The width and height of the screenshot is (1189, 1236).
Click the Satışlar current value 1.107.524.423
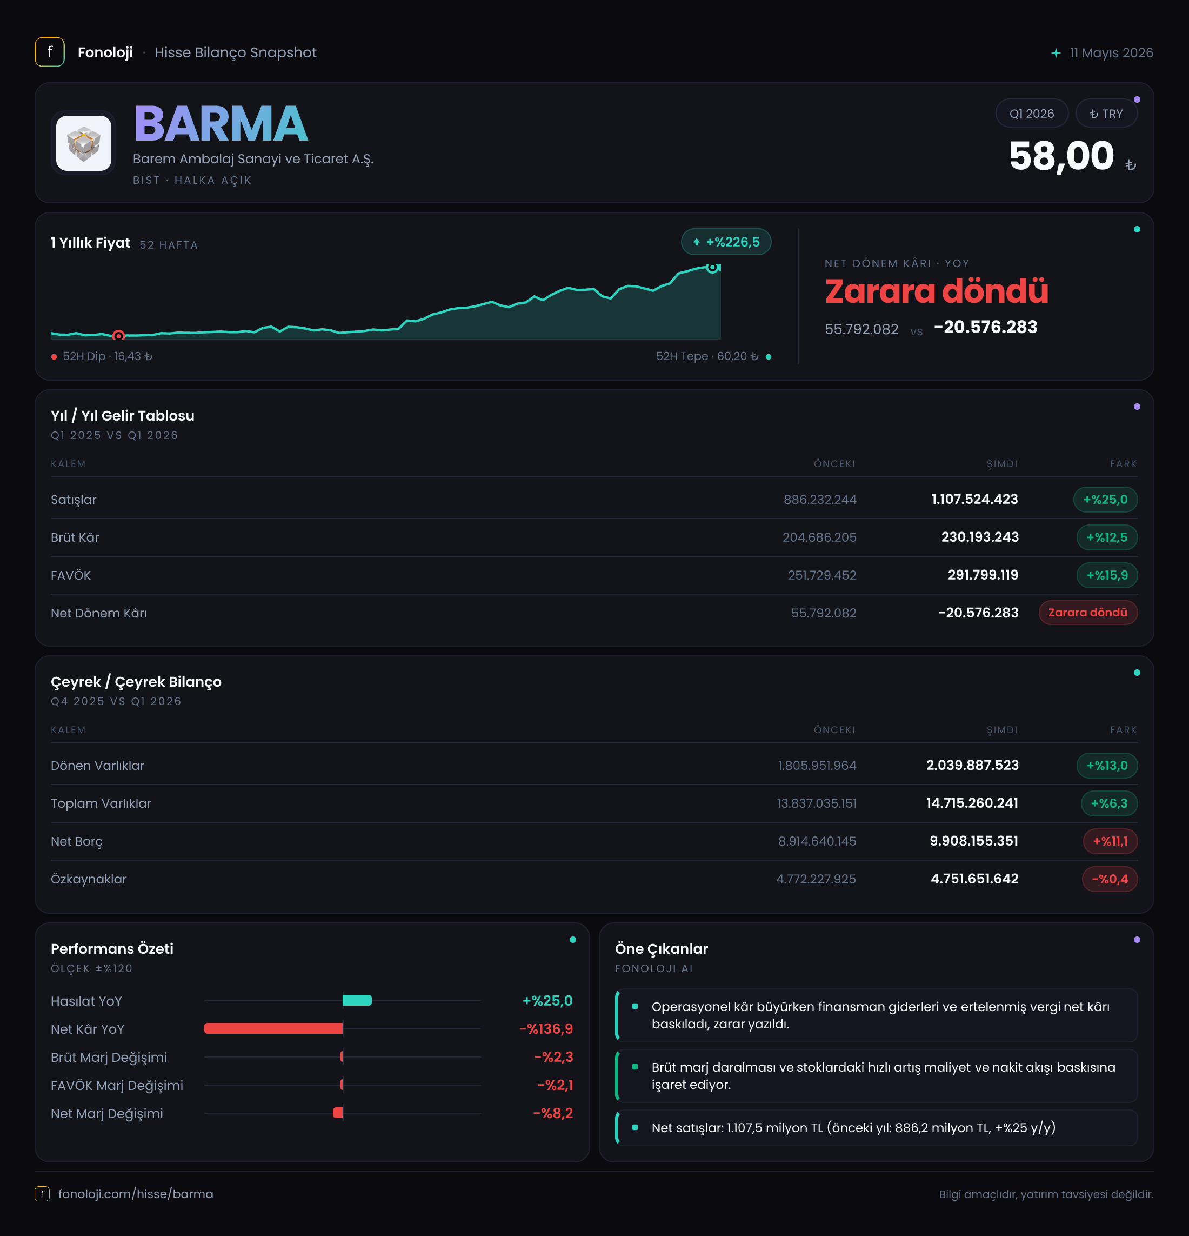[974, 500]
